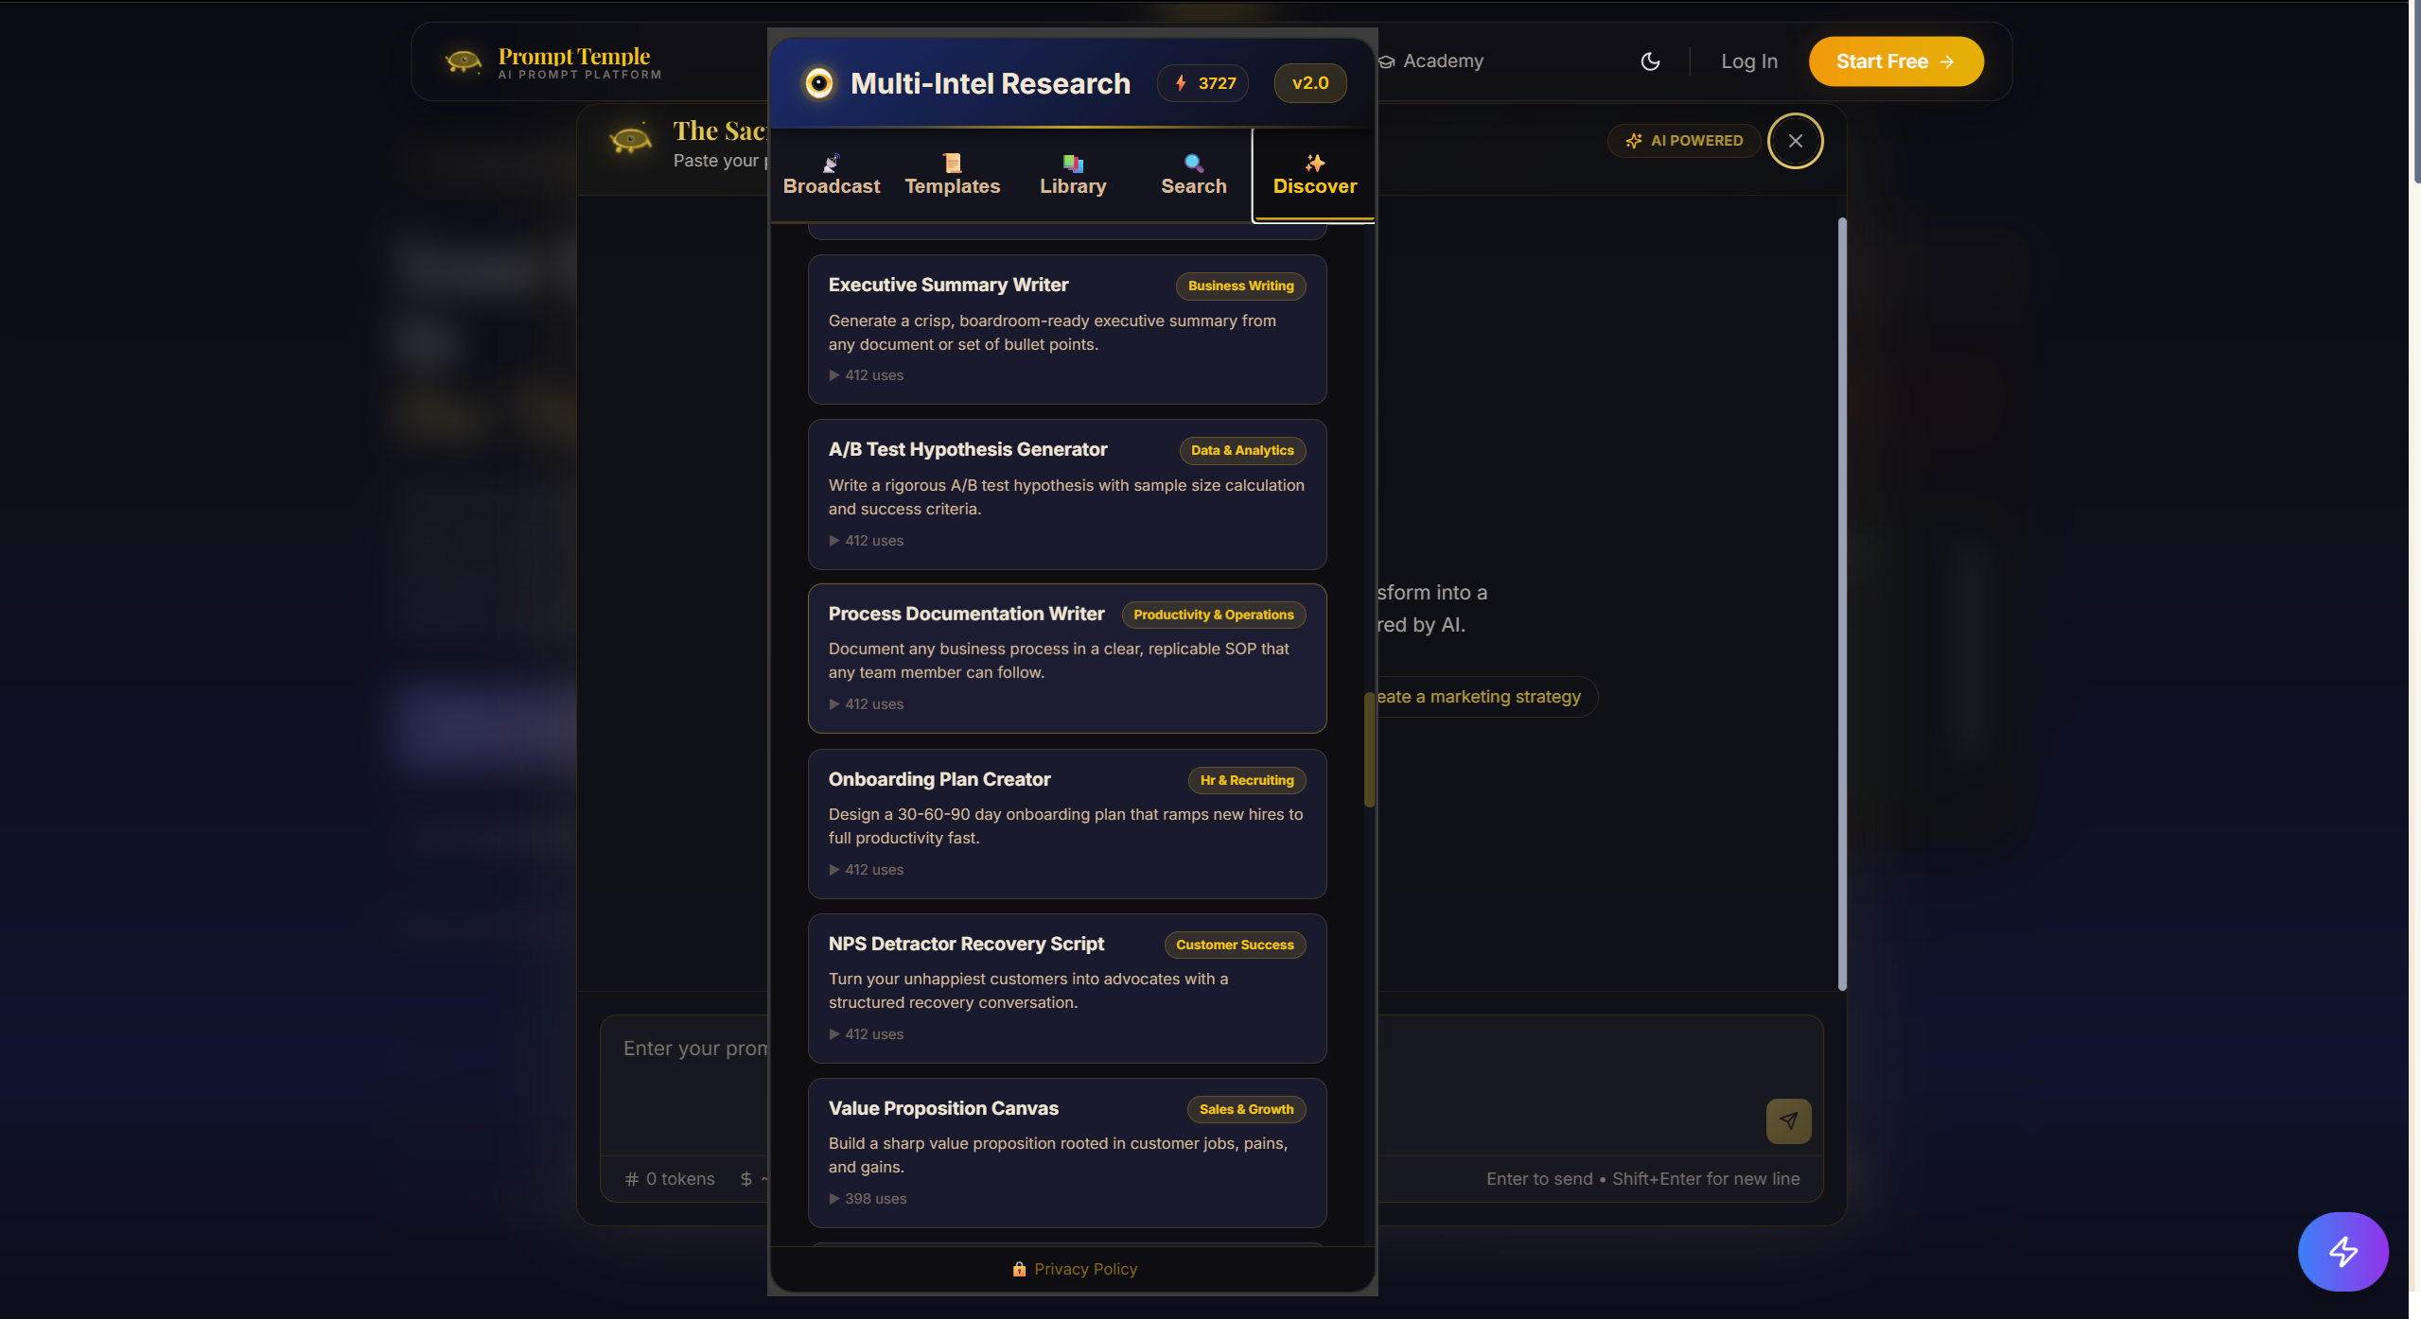Expand uses under Onboarding Plan Creator
2421x1319 pixels.
coord(867,870)
